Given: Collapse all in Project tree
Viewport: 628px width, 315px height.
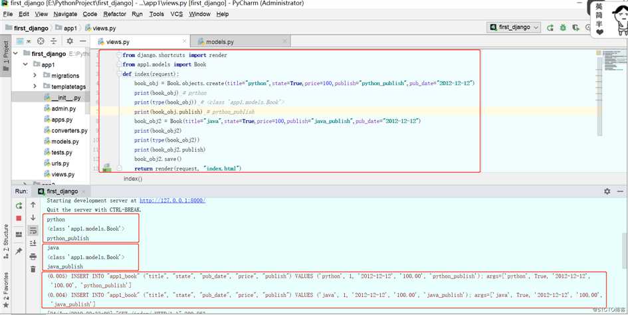Looking at the screenshot, I should click(53, 41).
